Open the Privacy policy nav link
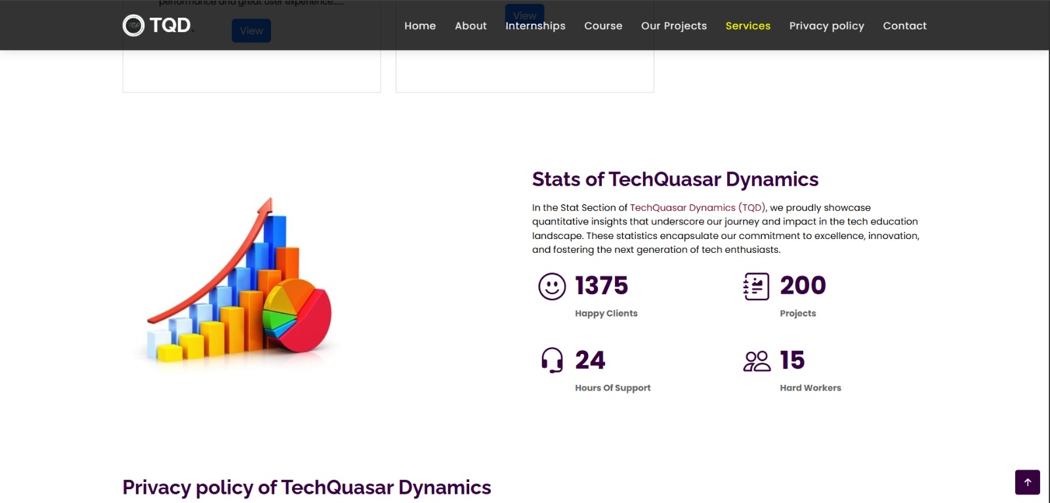This screenshot has width=1050, height=503. tap(826, 26)
